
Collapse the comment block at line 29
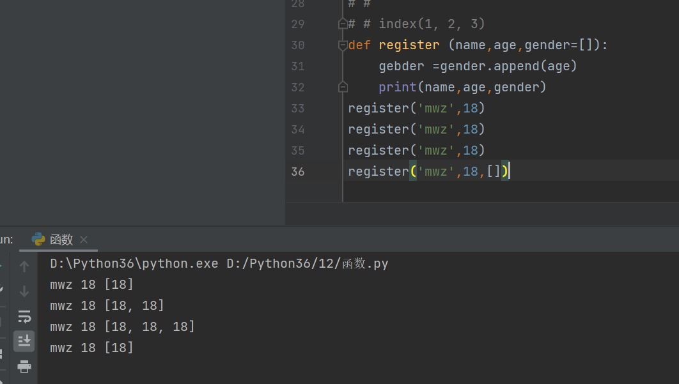pos(343,24)
